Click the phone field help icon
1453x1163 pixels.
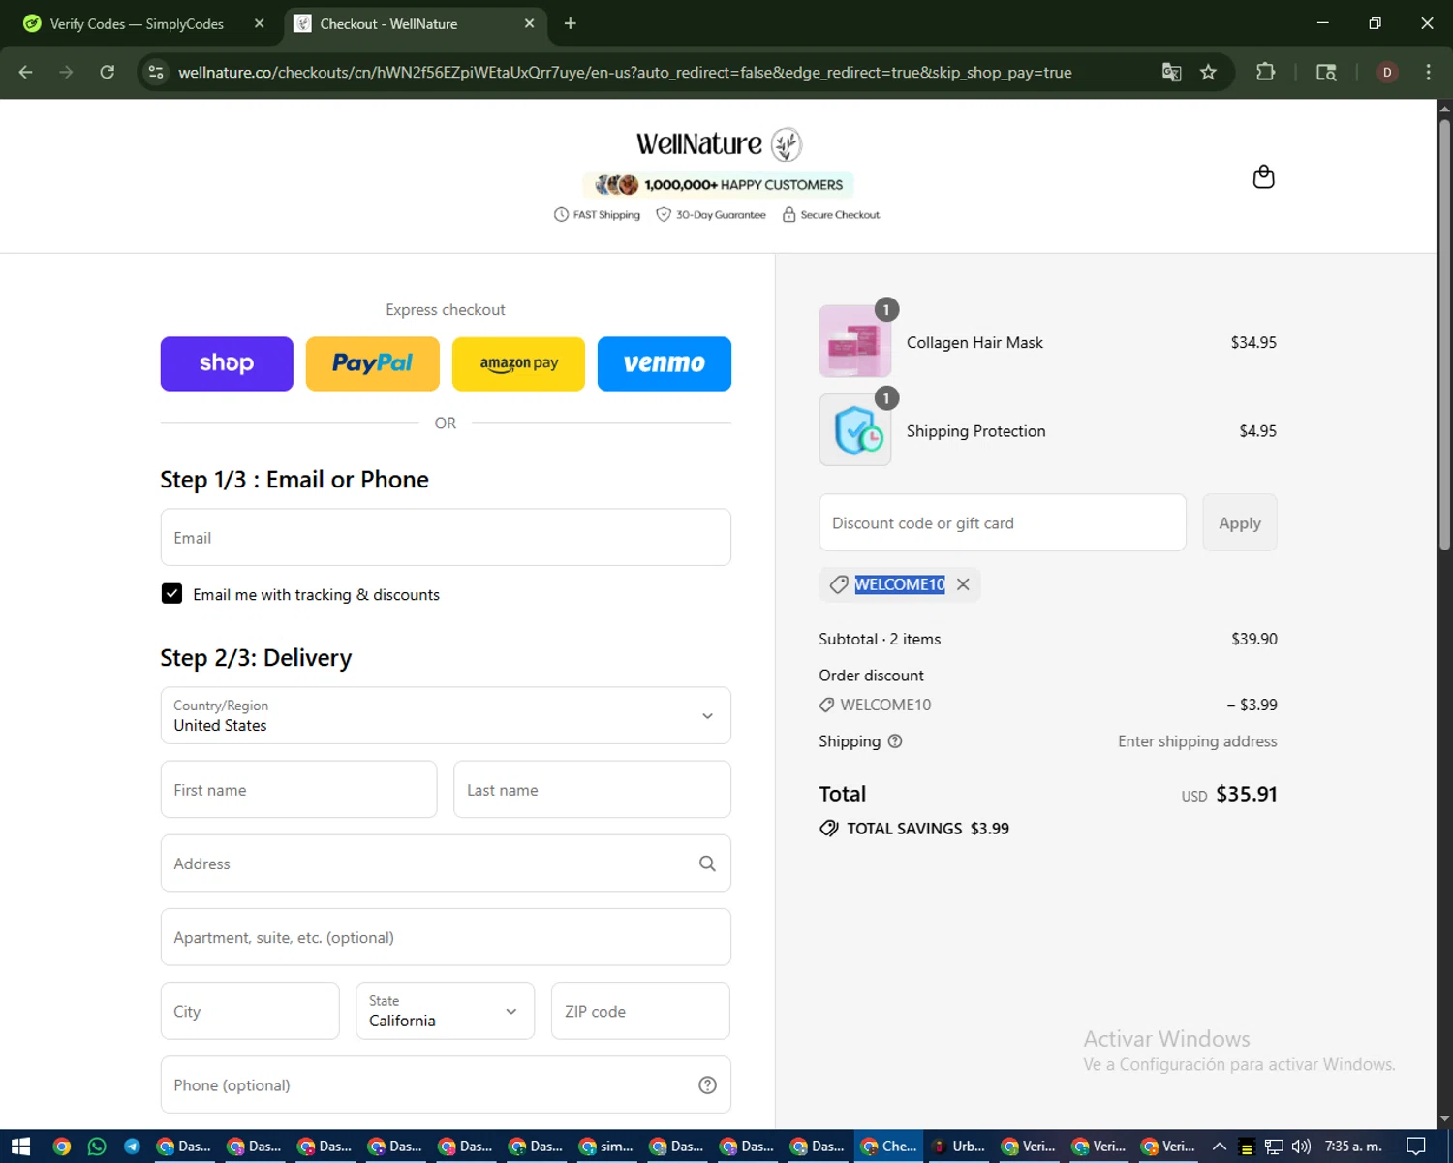[x=707, y=1085]
